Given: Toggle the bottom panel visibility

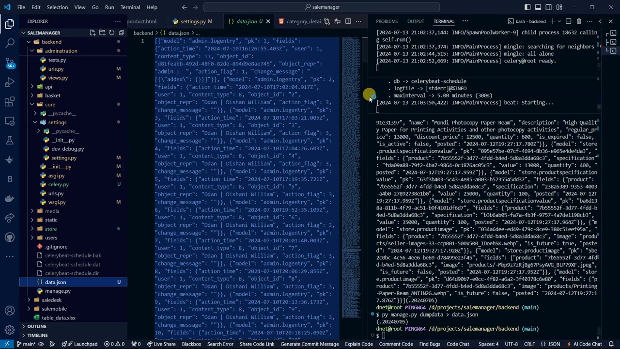Looking at the screenshot, I should 538,7.
